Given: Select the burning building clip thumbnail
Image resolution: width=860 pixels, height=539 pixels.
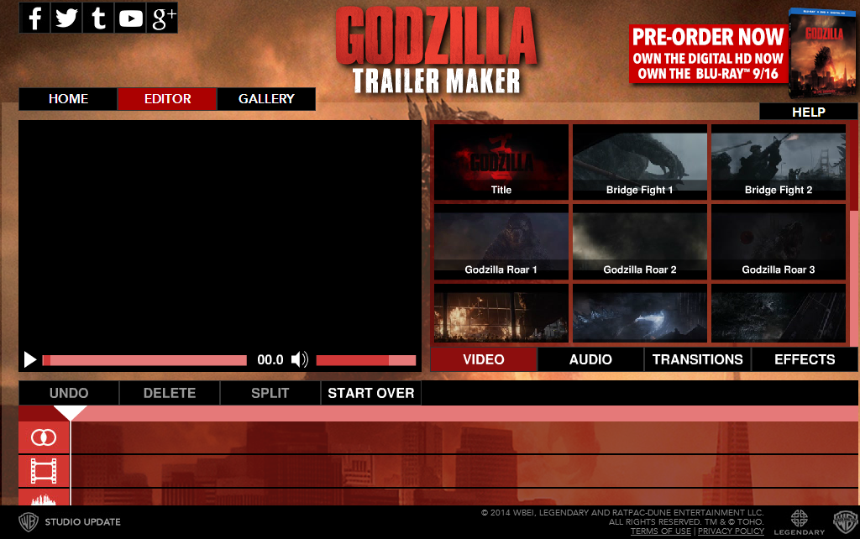Looking at the screenshot, I should point(501,313).
